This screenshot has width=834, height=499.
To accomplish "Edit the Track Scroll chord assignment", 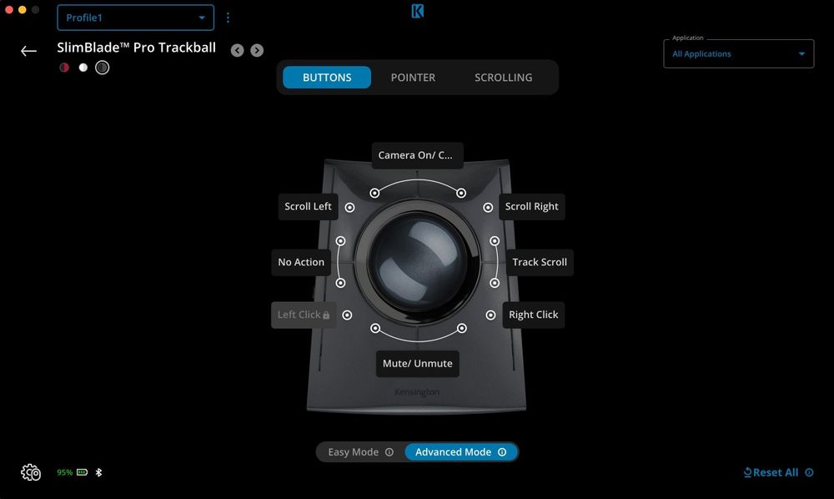I will tap(540, 262).
